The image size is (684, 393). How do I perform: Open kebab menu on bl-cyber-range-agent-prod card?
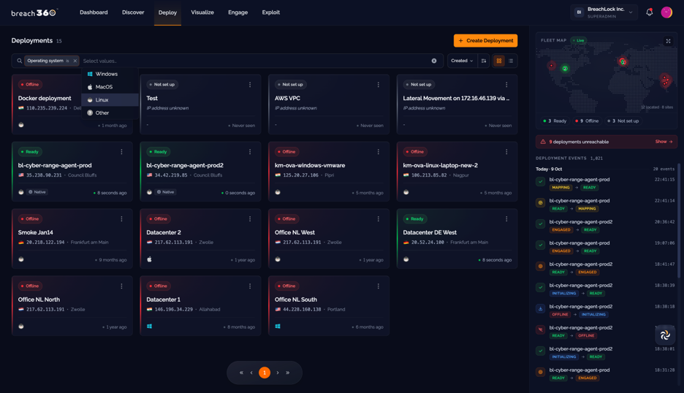point(122,152)
